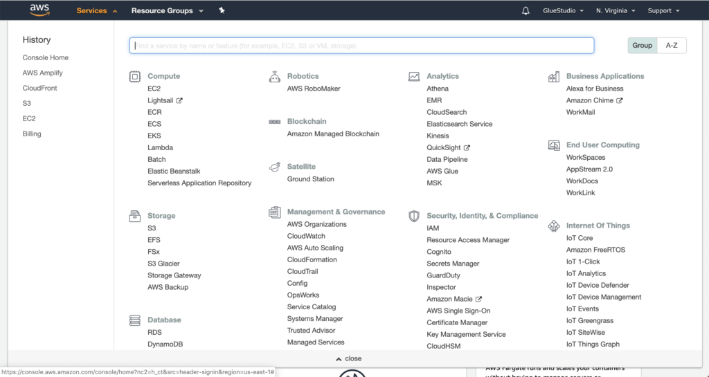
Task: Open Billing from History
Action: click(32, 134)
